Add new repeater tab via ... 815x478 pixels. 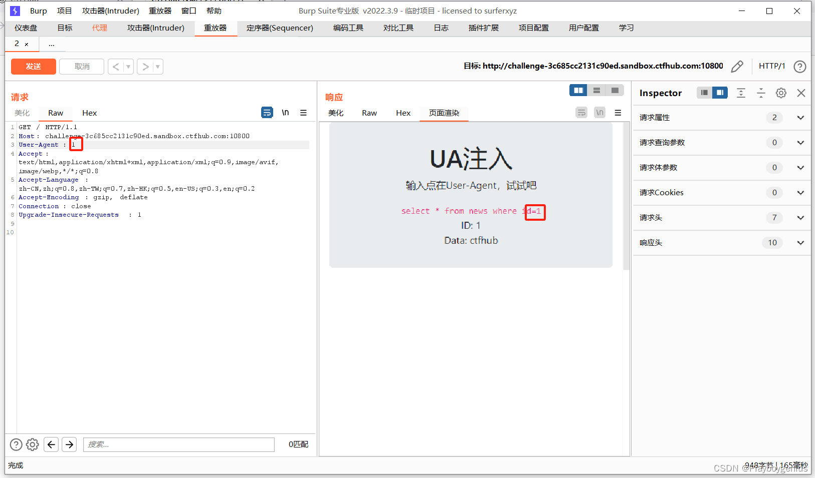click(x=52, y=44)
